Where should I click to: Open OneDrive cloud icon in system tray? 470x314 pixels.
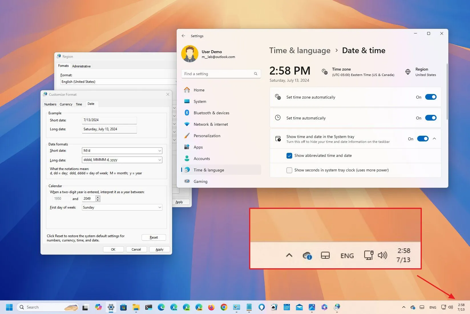[413, 307]
